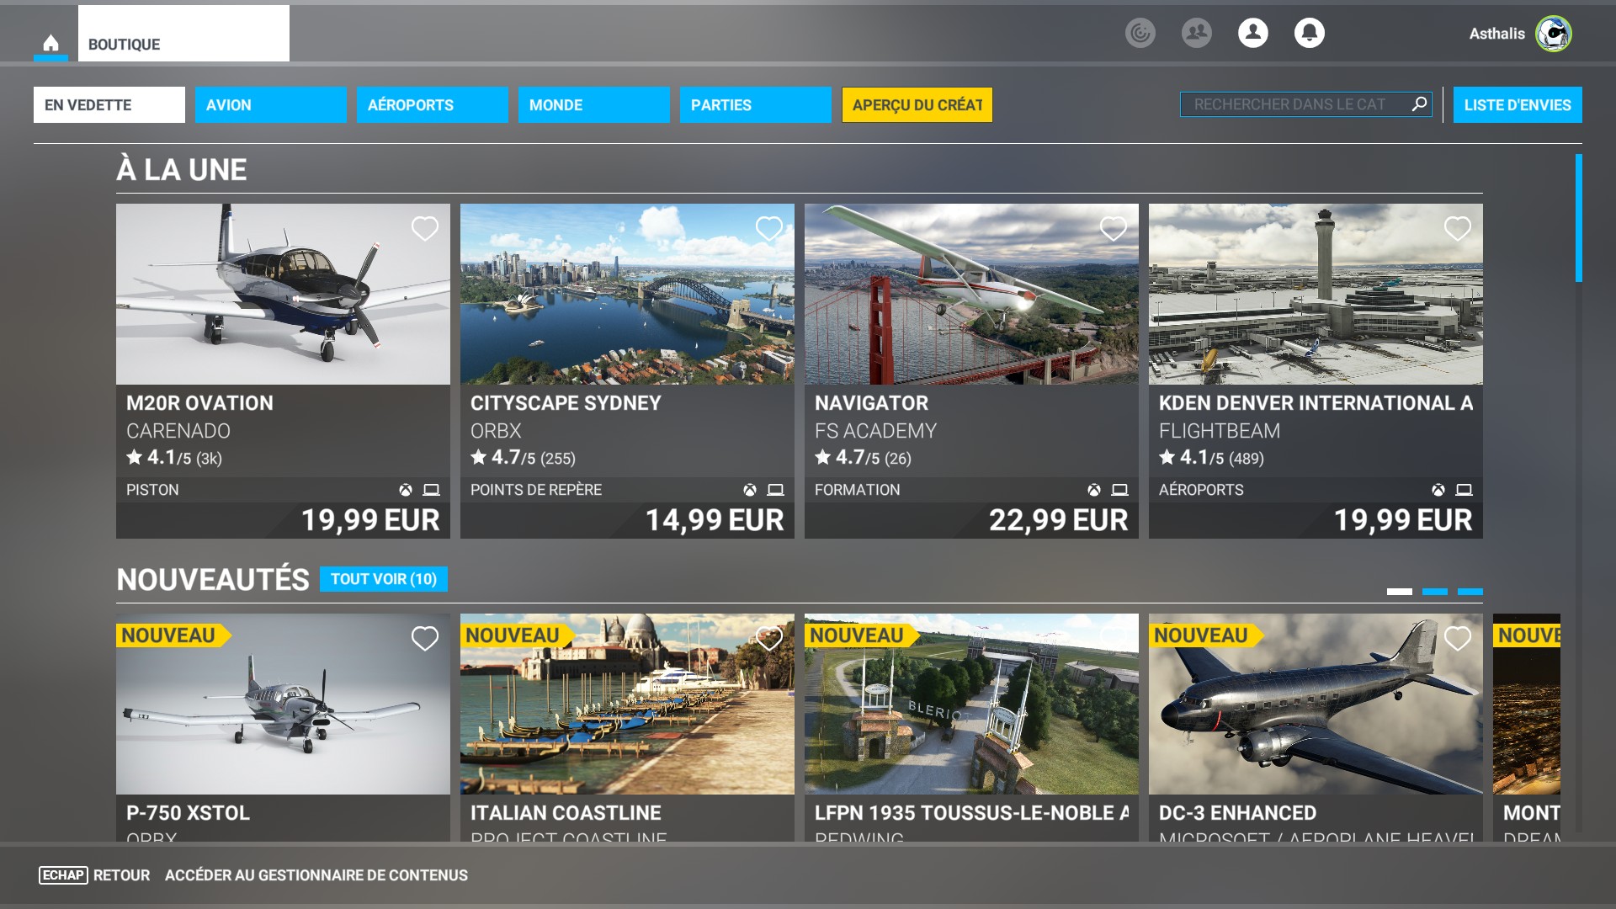The height and width of the screenshot is (909, 1616).
Task: Toggle wishlist heart on KDEN Denver card
Action: (1457, 228)
